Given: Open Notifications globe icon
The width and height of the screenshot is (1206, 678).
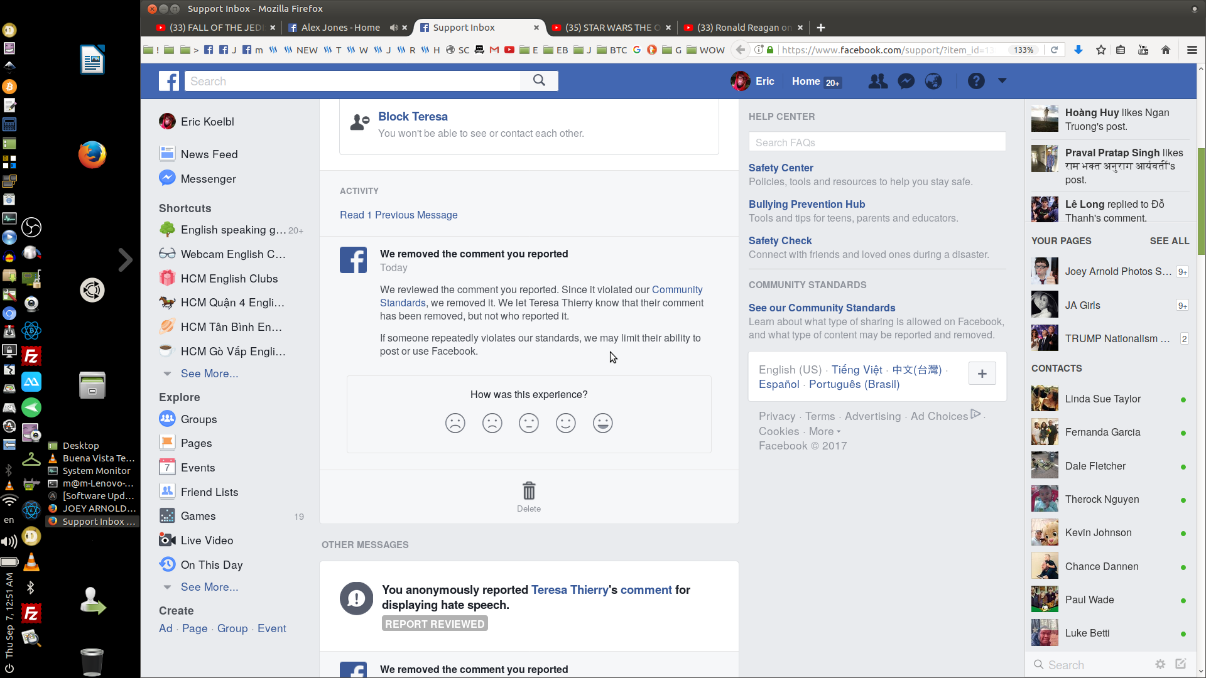Looking at the screenshot, I should (933, 81).
